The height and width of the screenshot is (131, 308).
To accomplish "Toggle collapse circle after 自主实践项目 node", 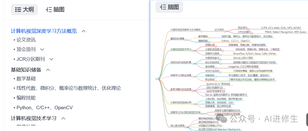I will 220,64.
